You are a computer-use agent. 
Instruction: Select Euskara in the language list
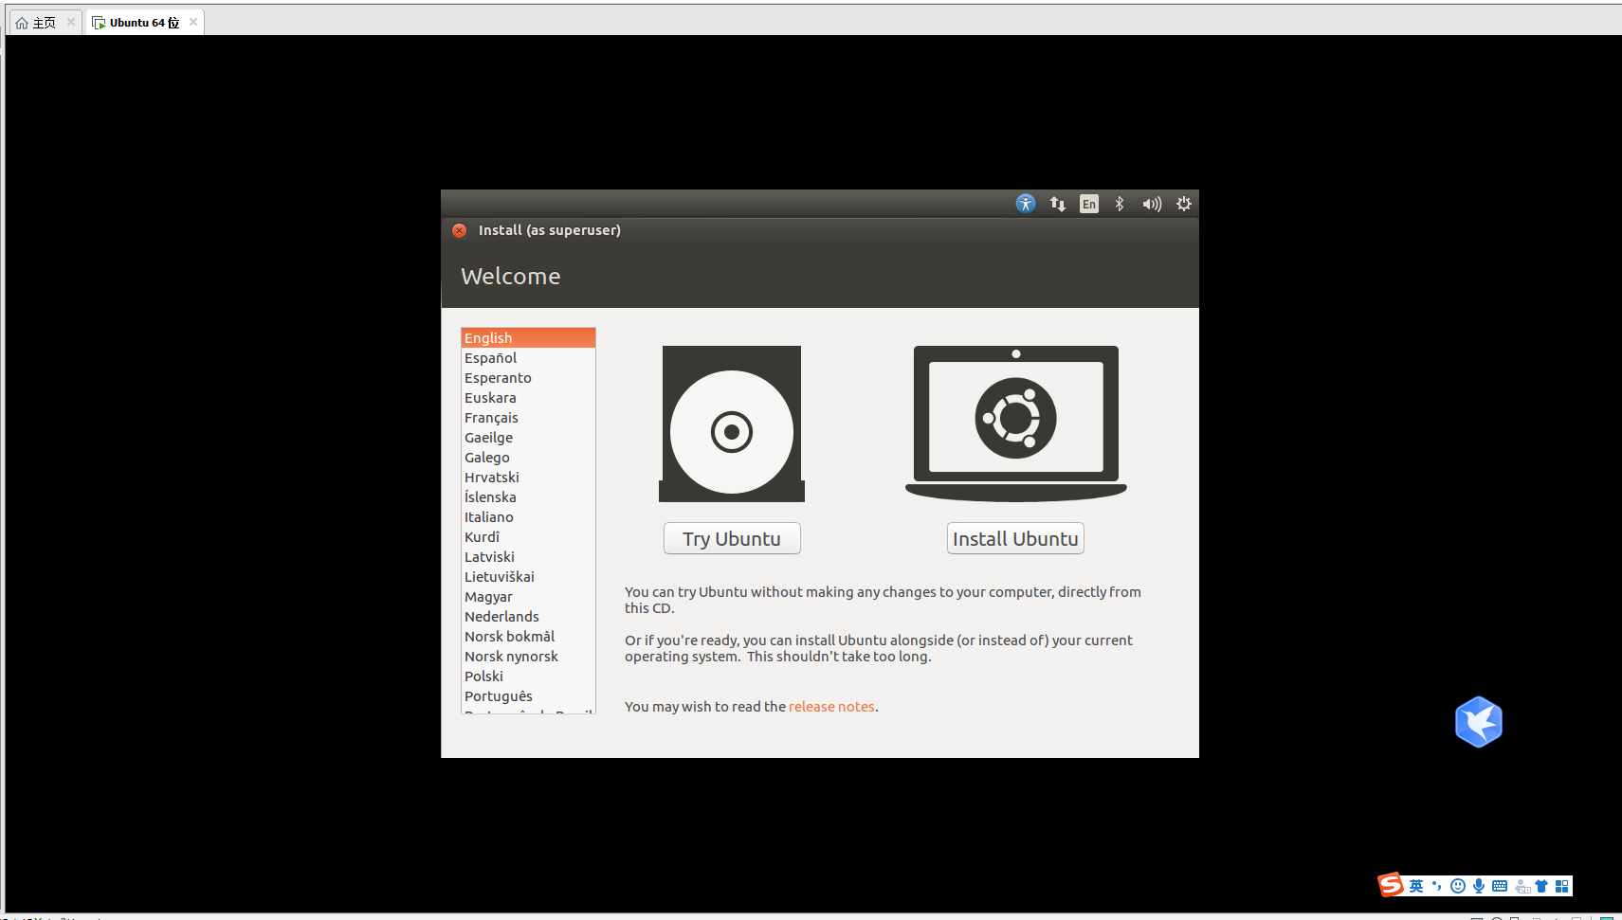(528, 398)
